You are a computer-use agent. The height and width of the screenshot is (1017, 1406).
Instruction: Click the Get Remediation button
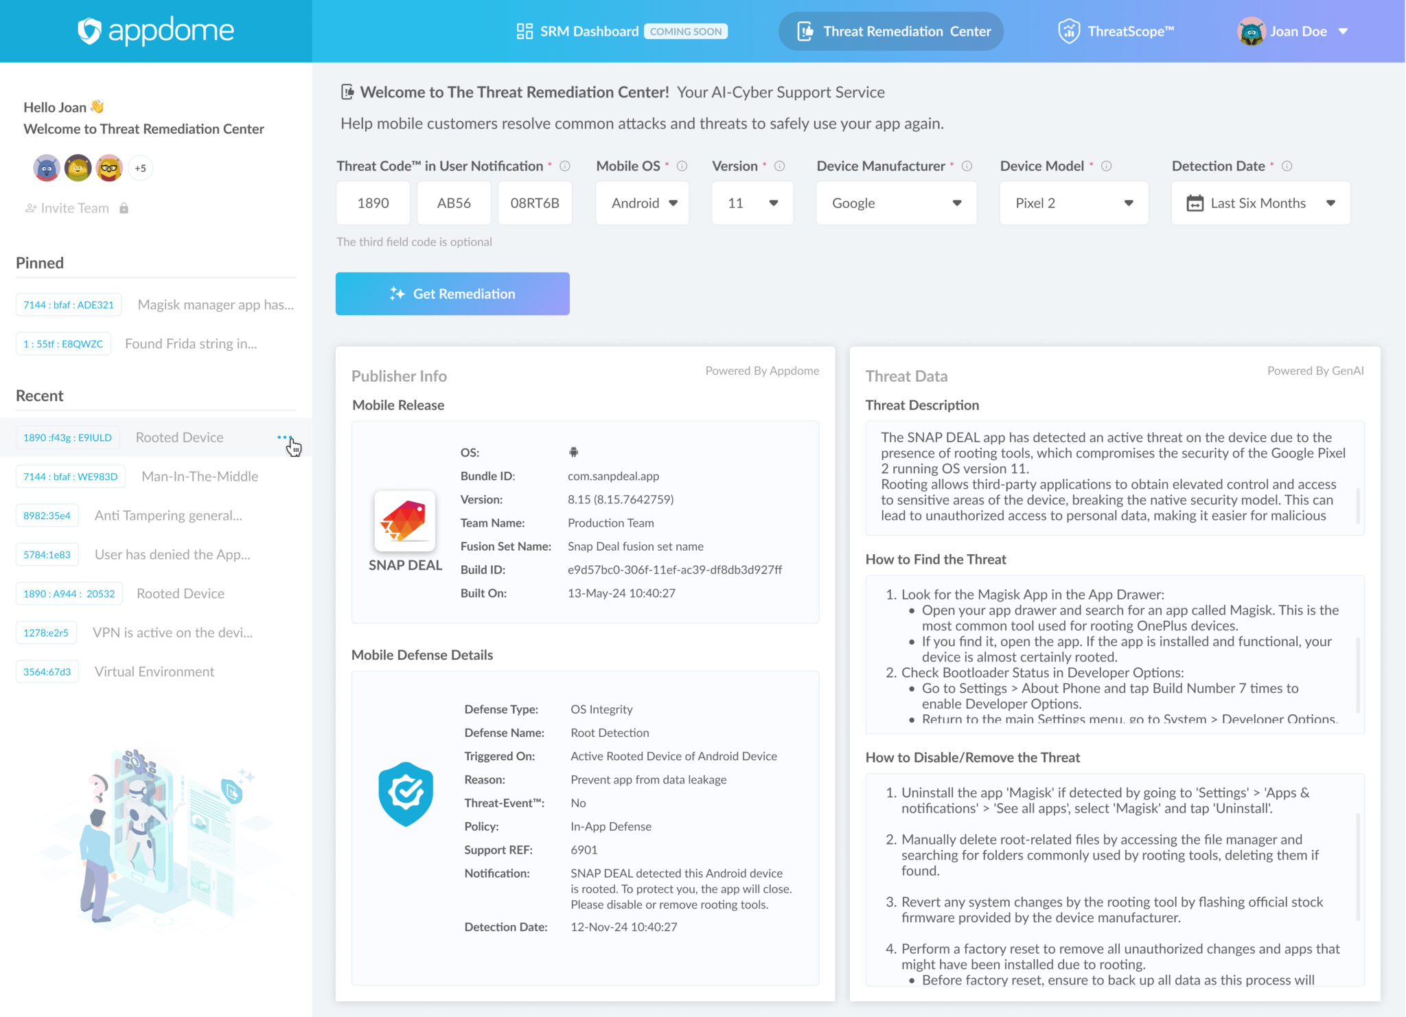(452, 294)
